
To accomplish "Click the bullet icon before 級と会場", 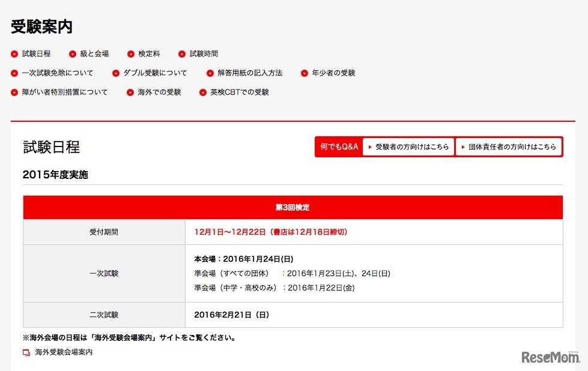I will tap(72, 53).
